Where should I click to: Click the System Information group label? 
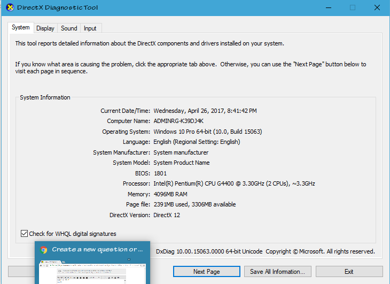(x=45, y=97)
